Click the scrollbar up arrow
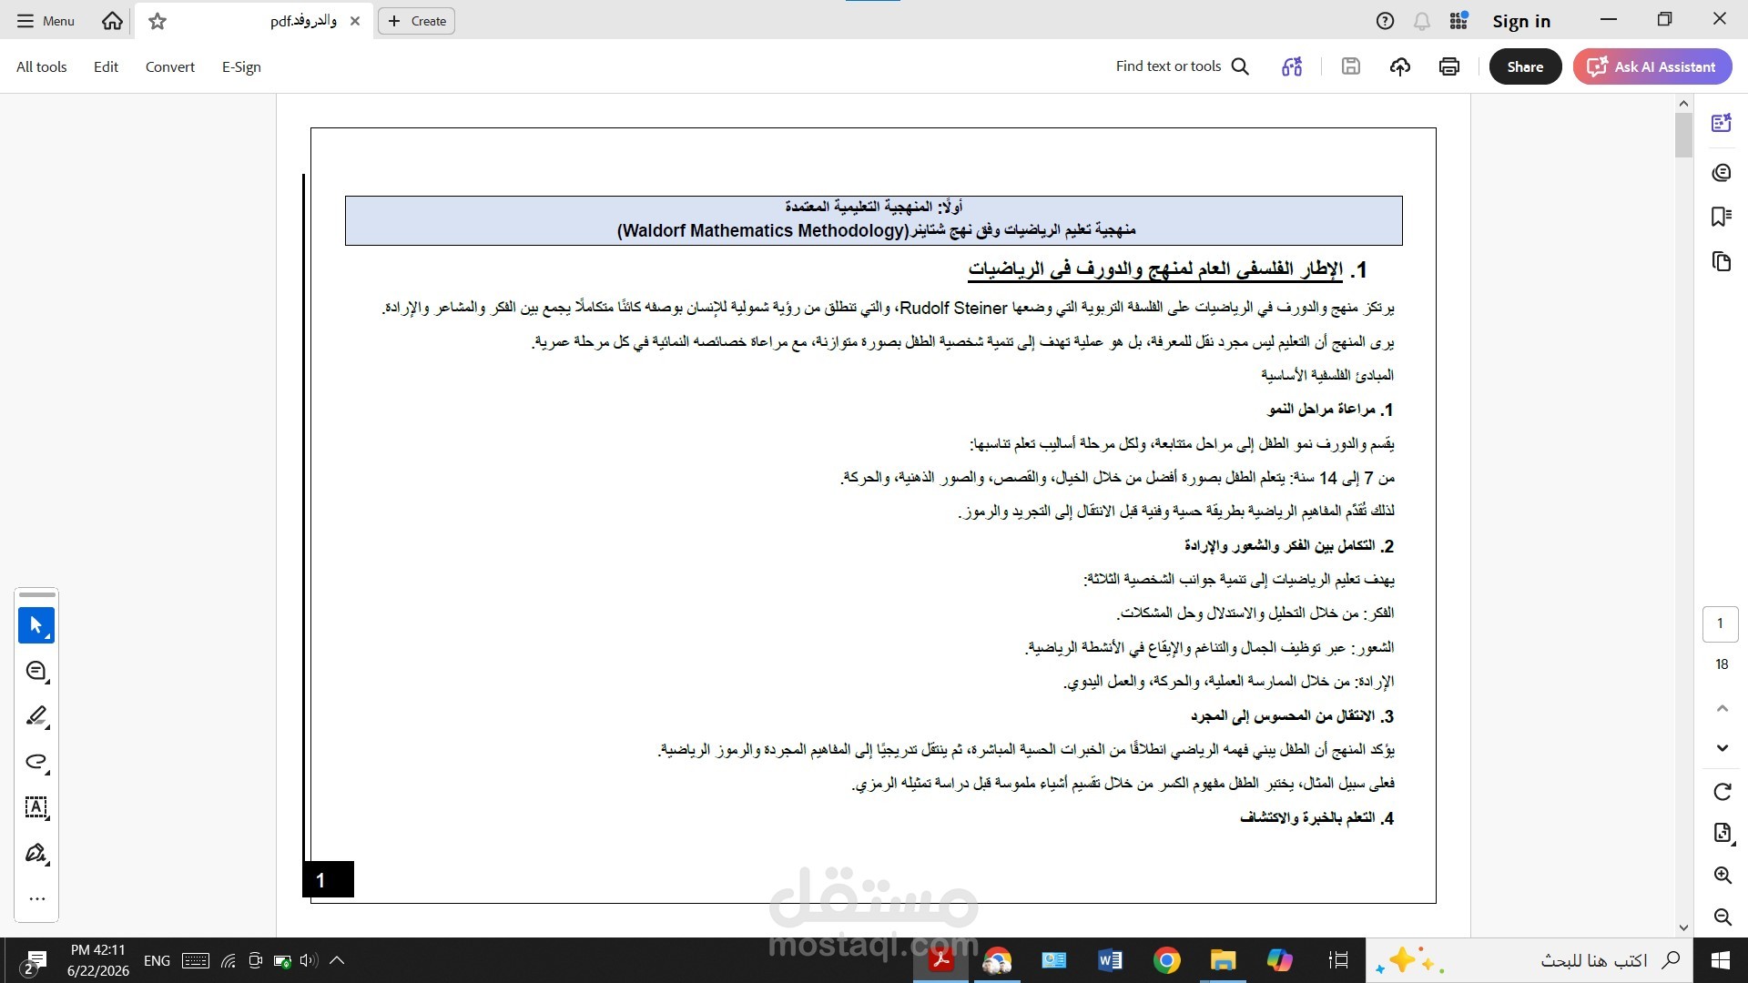This screenshot has height=983, width=1748. (x=1683, y=104)
